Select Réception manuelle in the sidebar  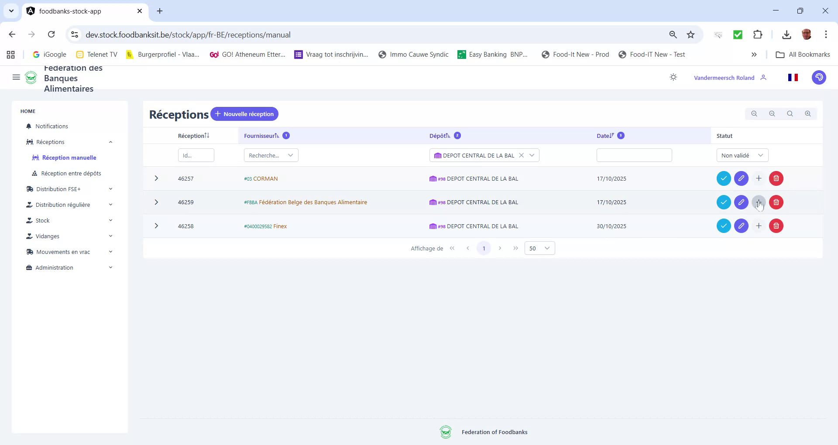pos(69,157)
